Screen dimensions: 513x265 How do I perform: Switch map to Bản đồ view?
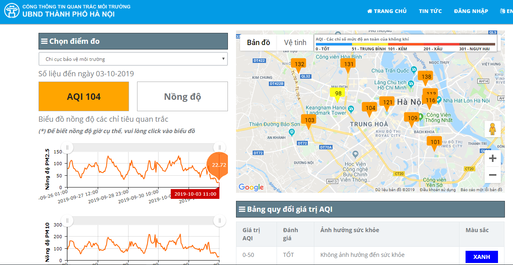[258, 43]
